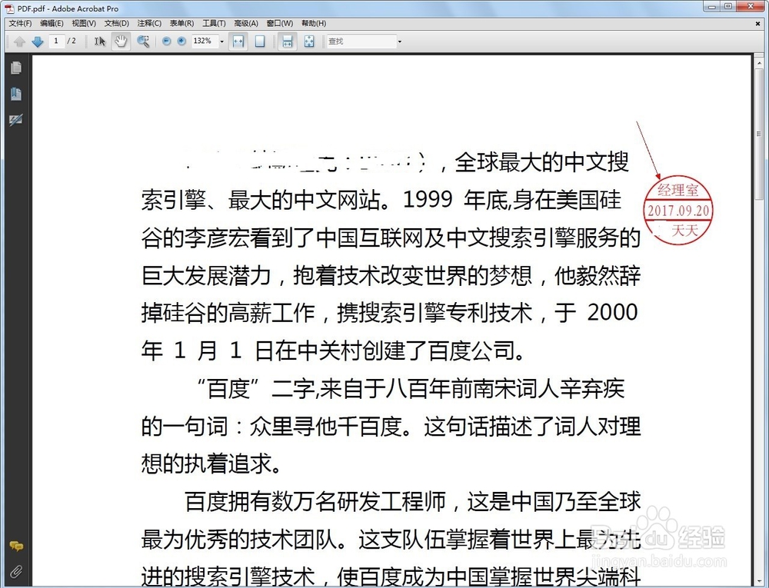Click the 查找 search field
The image size is (769, 588).
361,42
